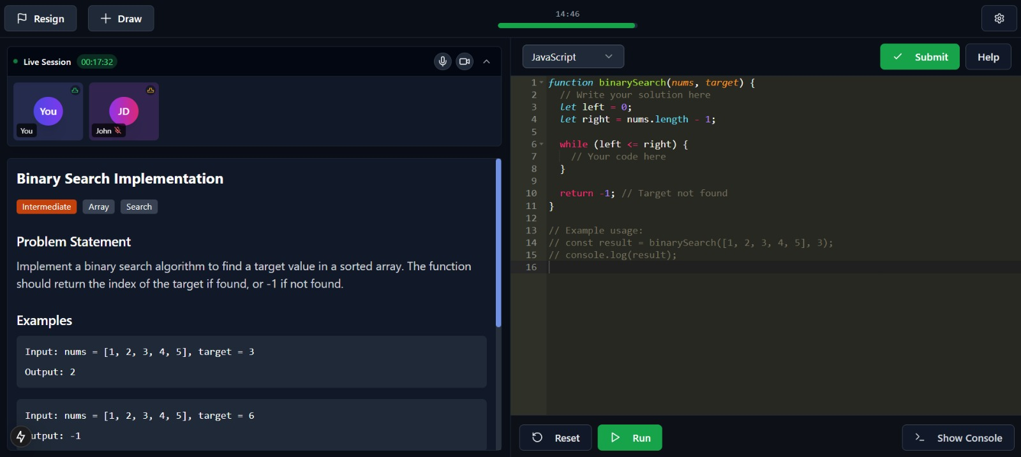Reset the code editor
The height and width of the screenshot is (457, 1021).
[555, 438]
